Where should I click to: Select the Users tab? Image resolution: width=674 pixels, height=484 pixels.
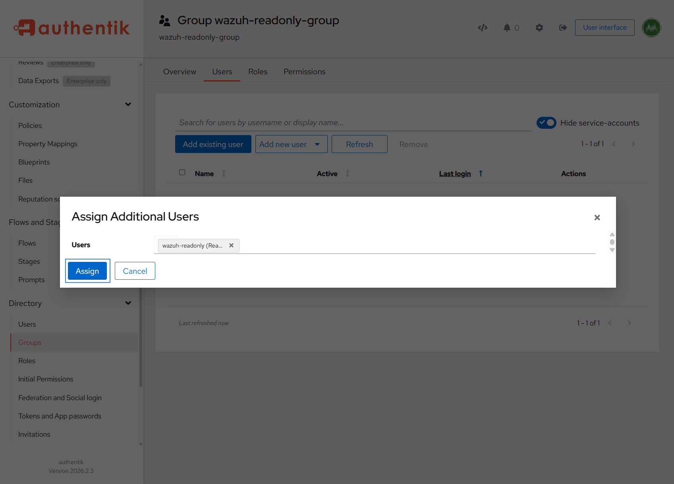tap(222, 72)
